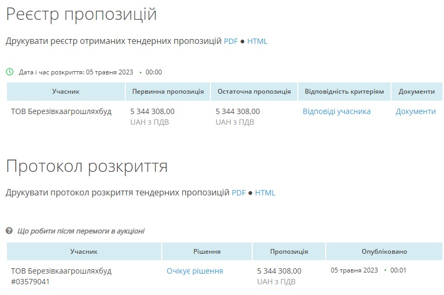444x295 pixels.
Task: Open HTML version of the disclosure protocol
Action: click(x=265, y=193)
